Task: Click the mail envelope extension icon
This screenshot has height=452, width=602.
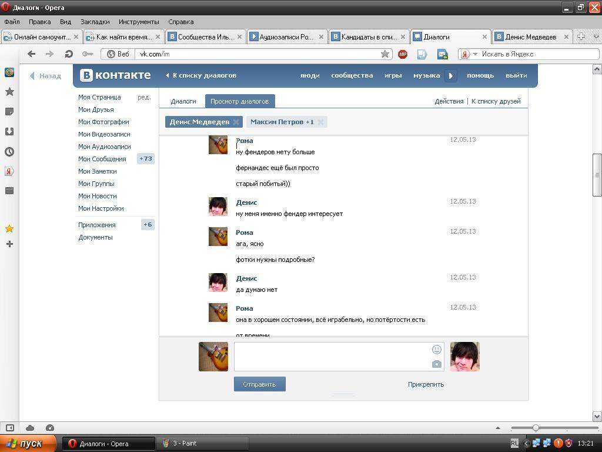Action: coord(443,54)
